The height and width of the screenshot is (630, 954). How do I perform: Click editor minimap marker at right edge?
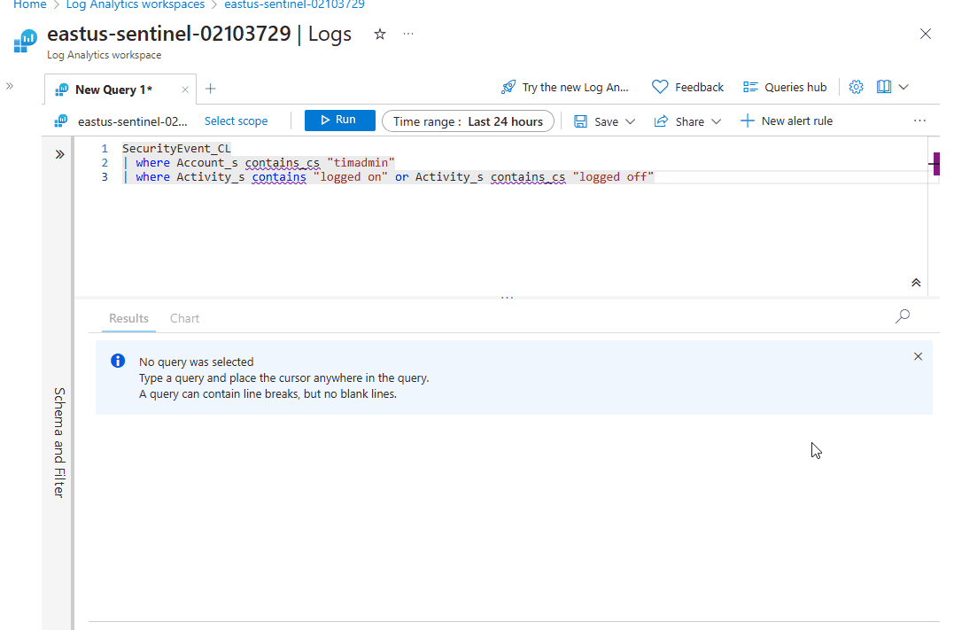(x=935, y=164)
